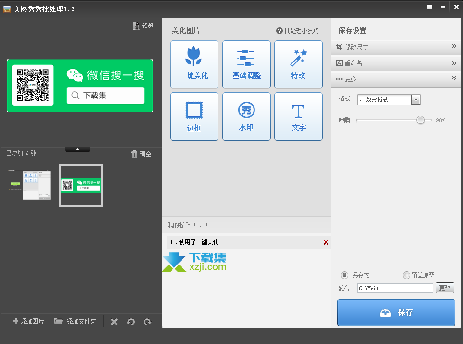Viewport: 463px width, 344px height.
Task: Open 批处理小技巧 help tips
Action: coord(298,31)
